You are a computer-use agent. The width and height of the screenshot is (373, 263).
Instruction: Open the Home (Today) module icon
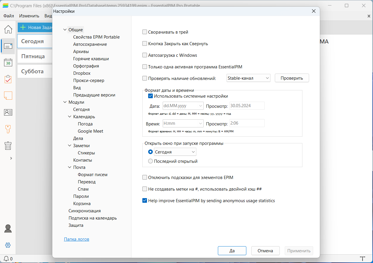coord(8,29)
